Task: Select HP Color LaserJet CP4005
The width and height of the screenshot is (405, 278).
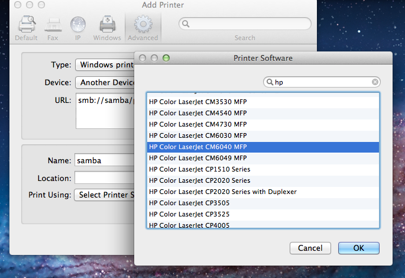Action: click(263, 224)
